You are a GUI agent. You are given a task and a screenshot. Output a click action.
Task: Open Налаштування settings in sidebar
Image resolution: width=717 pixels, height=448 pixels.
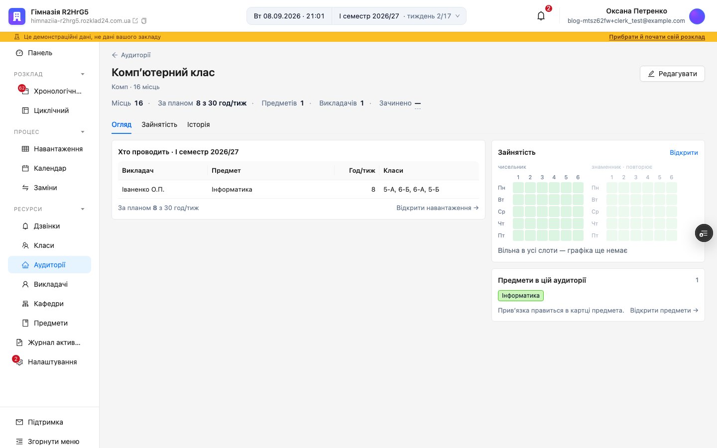point(50,362)
